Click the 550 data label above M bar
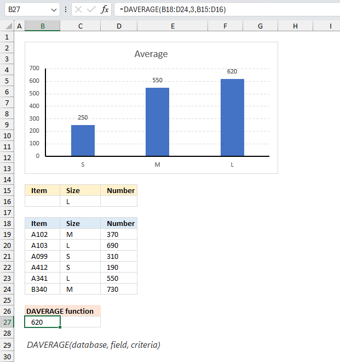Screen dimensions: 340x362 158,80
